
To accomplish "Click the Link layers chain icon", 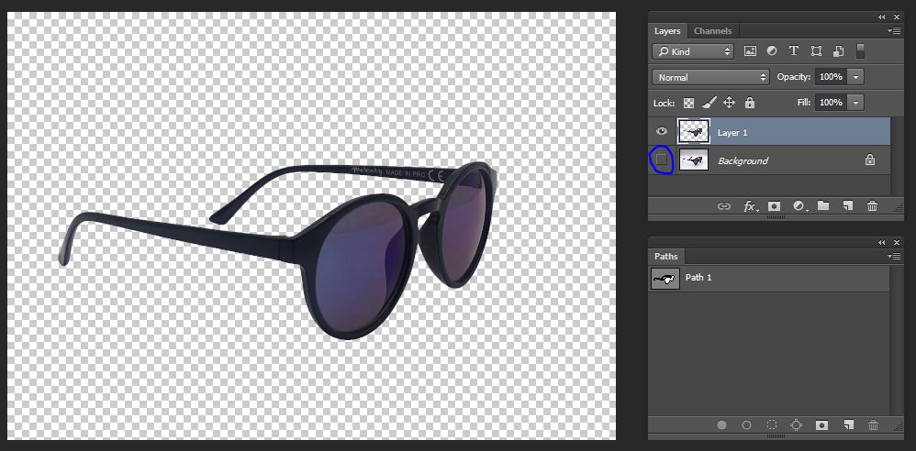I will pyautogui.click(x=724, y=206).
